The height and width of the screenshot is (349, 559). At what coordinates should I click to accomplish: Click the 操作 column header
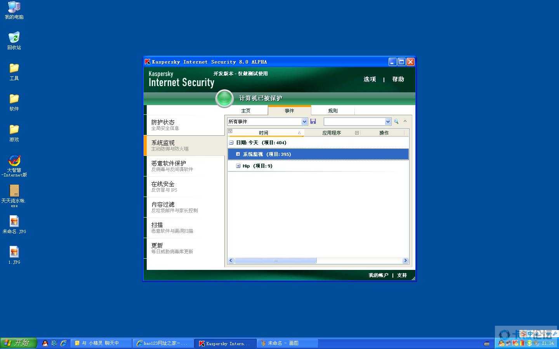(x=384, y=133)
